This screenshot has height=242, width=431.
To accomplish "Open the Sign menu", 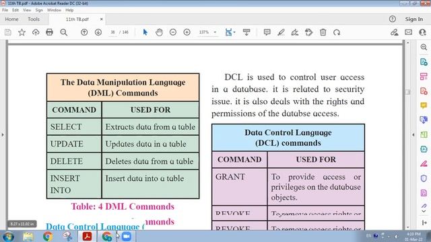I will click(x=39, y=10).
